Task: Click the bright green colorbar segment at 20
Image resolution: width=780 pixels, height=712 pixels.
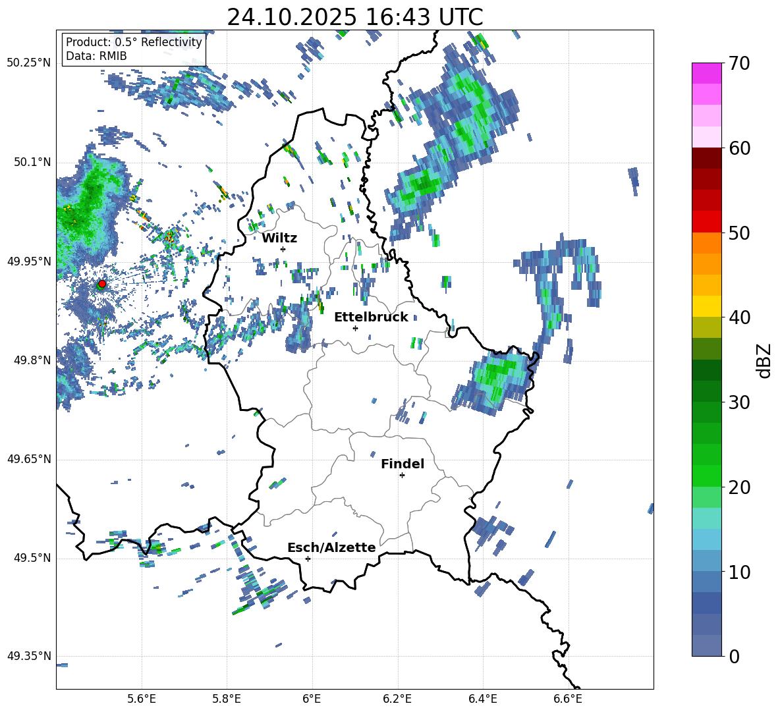Action: (x=707, y=476)
